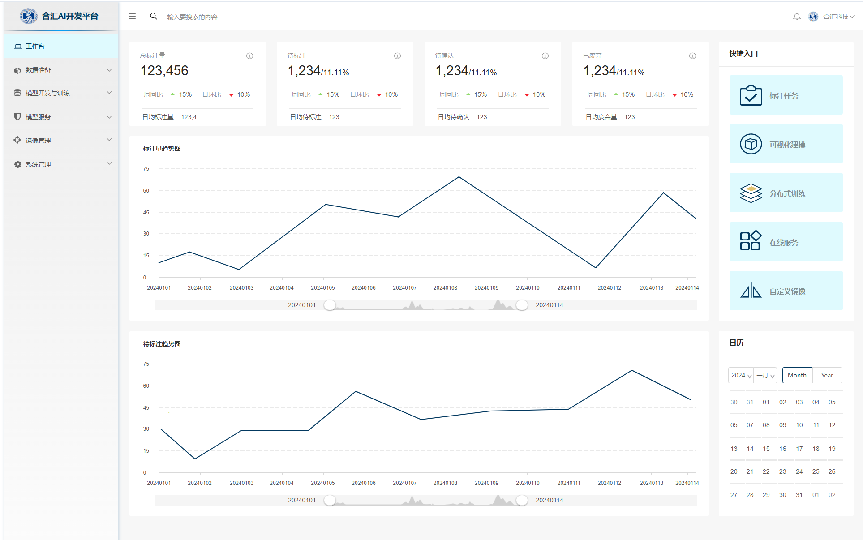Screen dimensions: 863x540
Task: Open 标注任务 clipboard shortcut icon
Action: pos(751,95)
